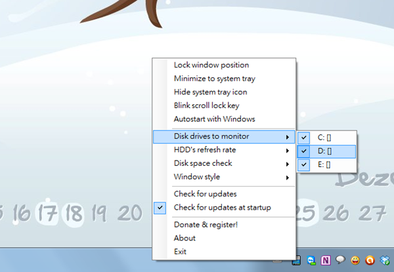The height and width of the screenshot is (272, 394).
Task: Uncheck the highlighted D: drive entry
Action: click(326, 151)
